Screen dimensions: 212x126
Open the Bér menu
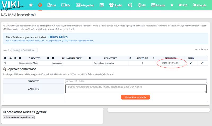click(x=66, y=5)
